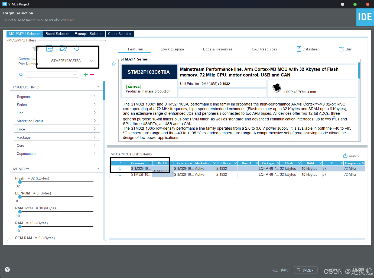Expand the Price filter

coord(95,129)
